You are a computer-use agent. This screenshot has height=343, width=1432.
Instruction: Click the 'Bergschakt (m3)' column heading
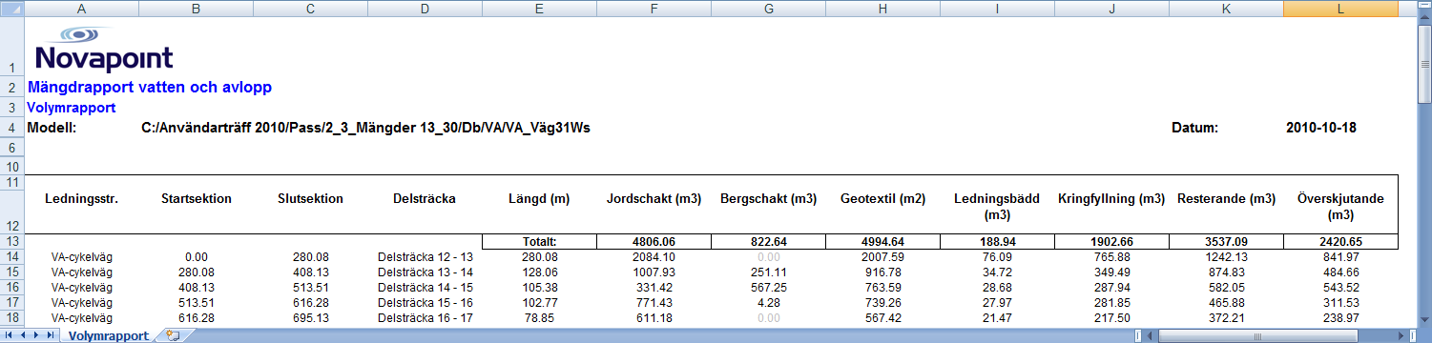768,199
